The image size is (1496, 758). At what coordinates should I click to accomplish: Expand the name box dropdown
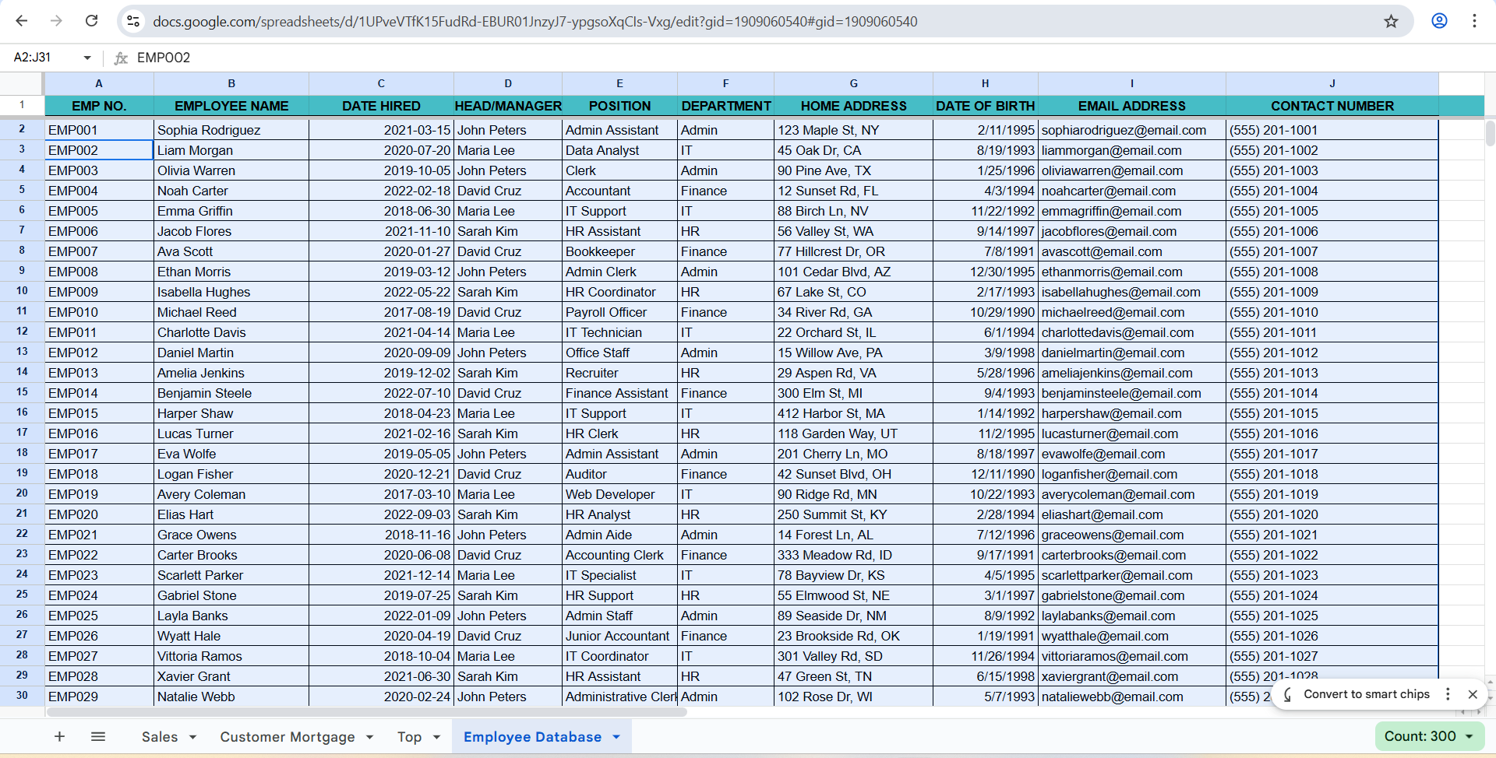pos(87,58)
